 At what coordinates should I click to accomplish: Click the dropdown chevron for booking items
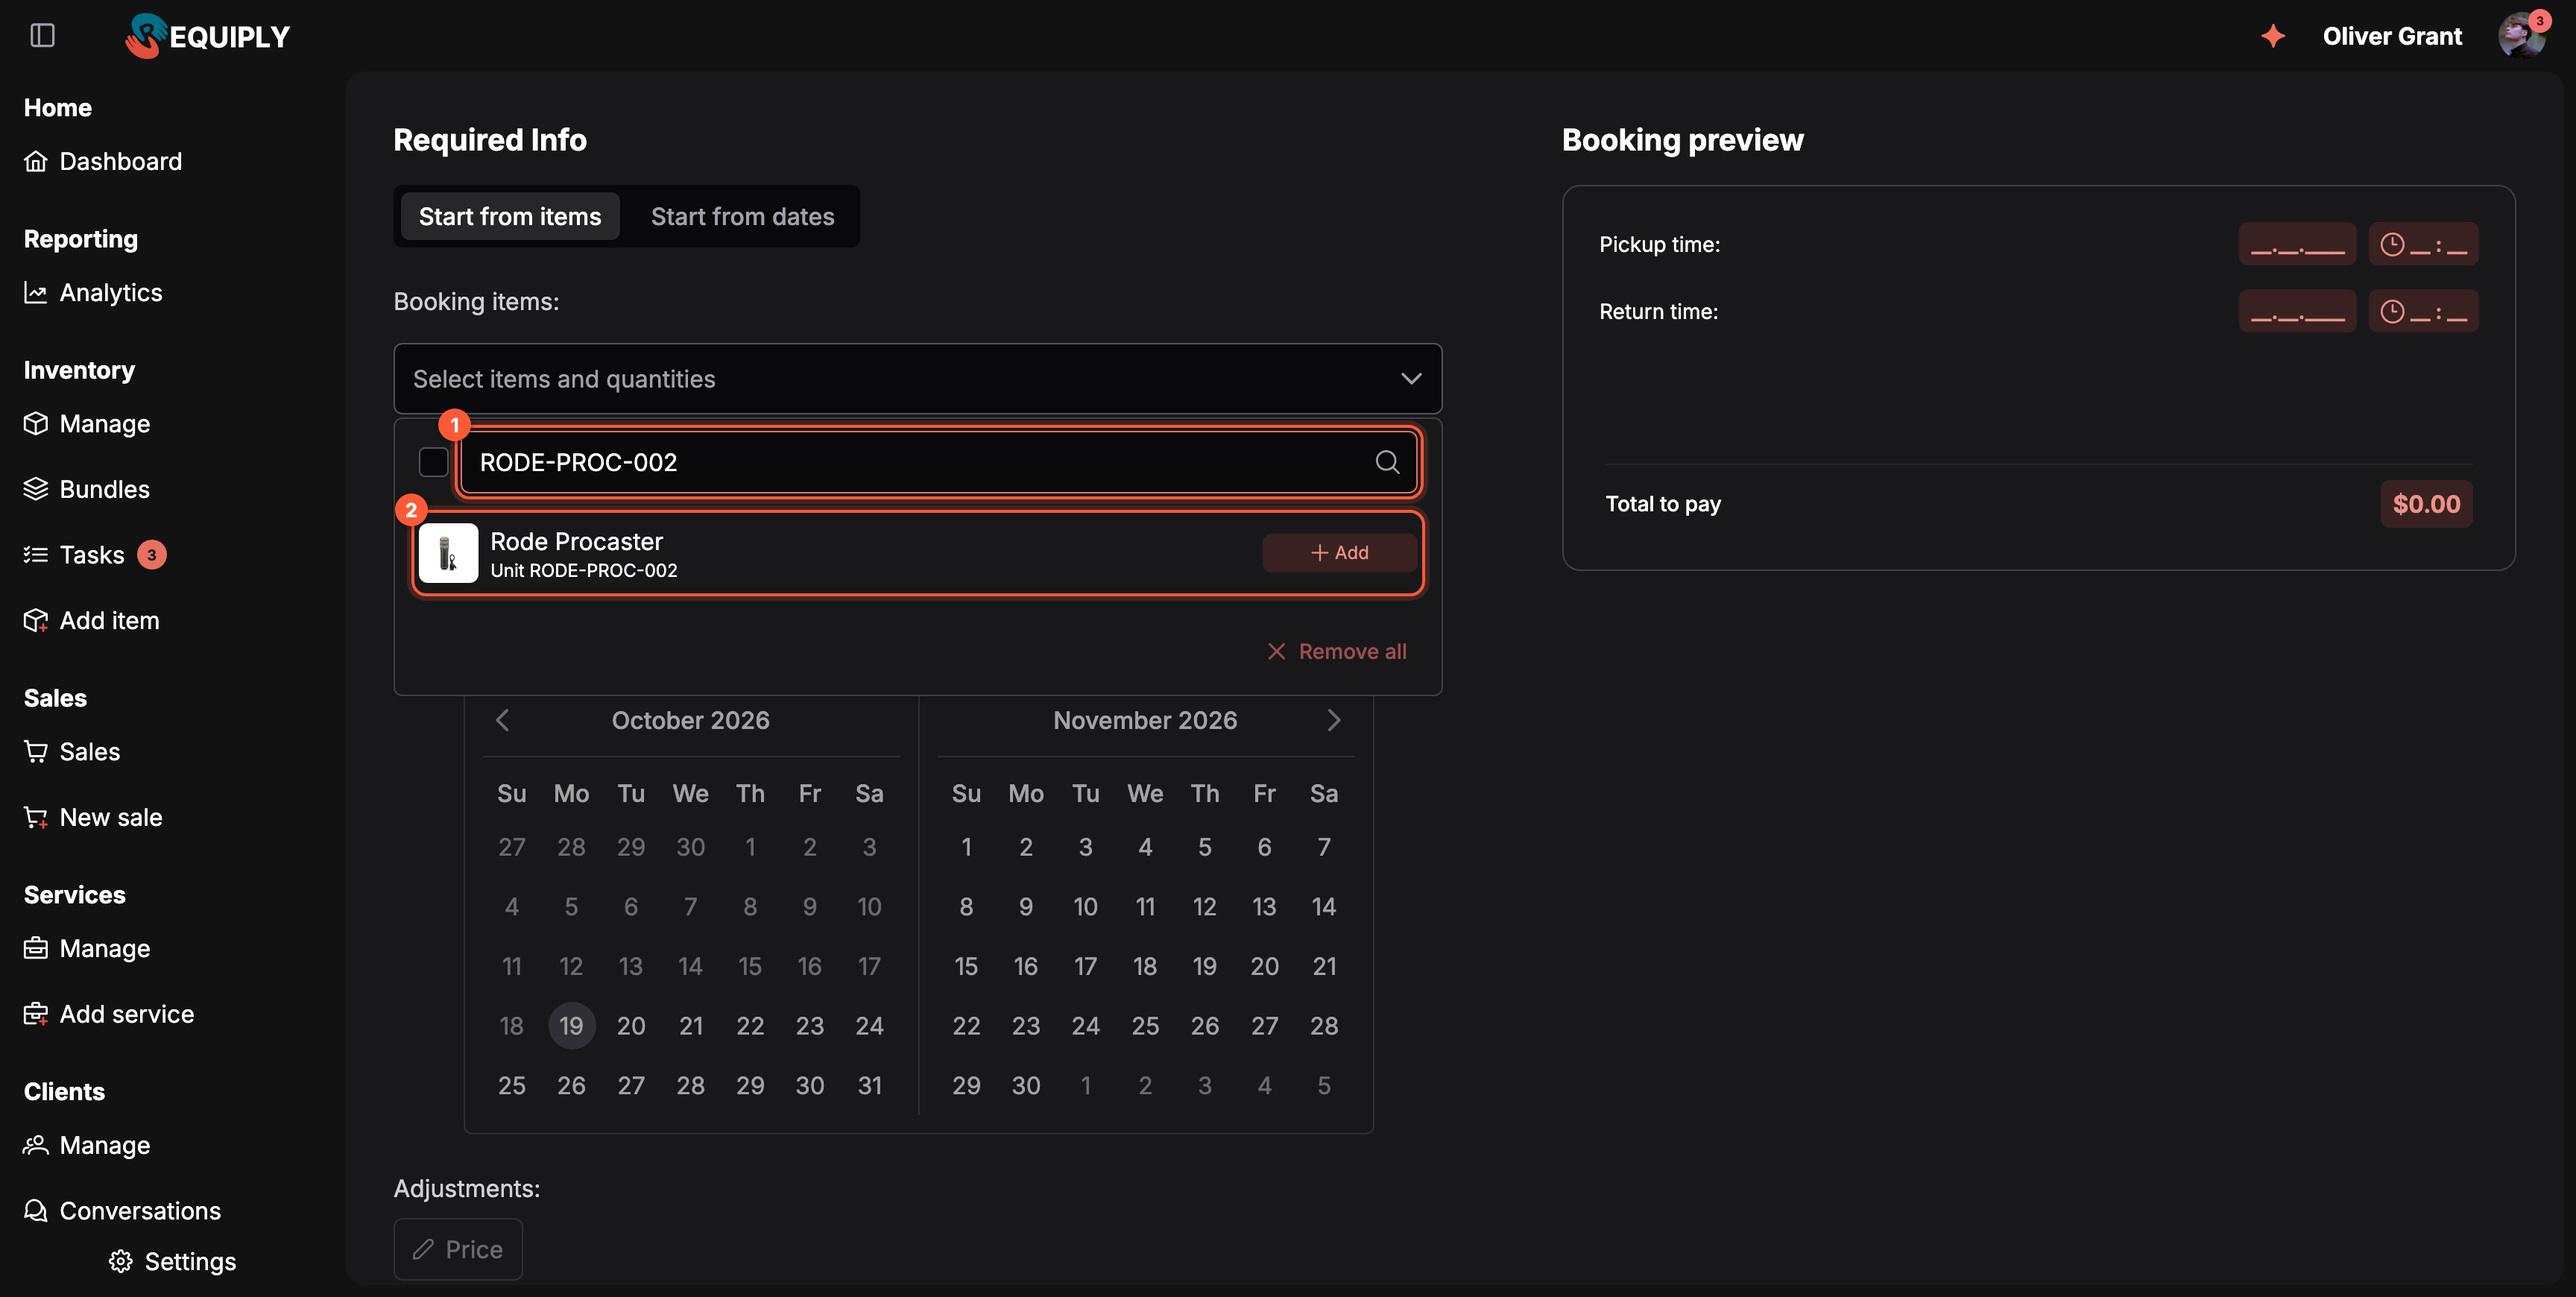[x=1410, y=378]
